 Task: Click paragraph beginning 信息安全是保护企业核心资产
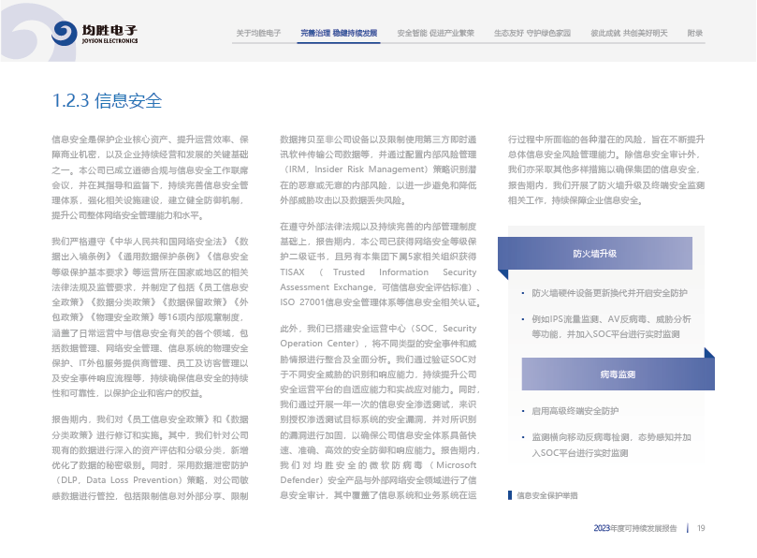(x=150, y=177)
